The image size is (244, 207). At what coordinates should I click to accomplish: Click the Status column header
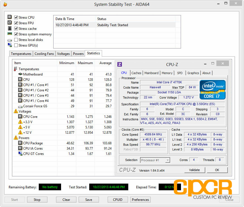click(x=135, y=19)
